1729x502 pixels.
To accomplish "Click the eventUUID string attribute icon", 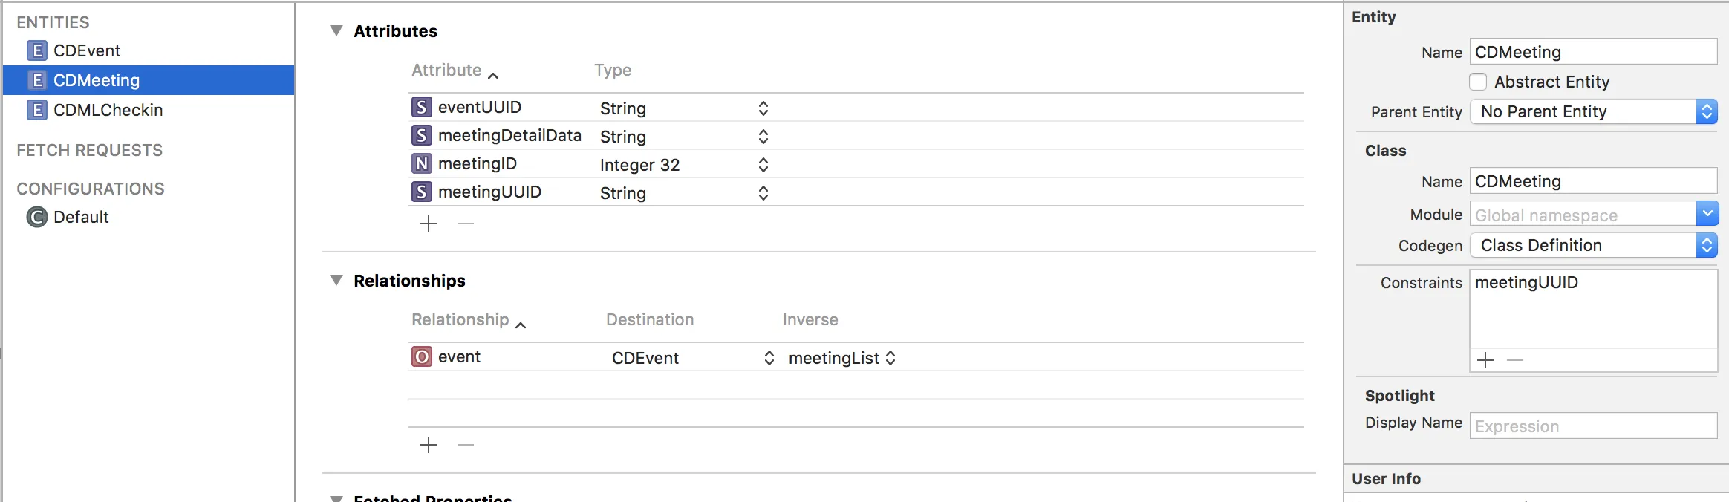I will [x=421, y=107].
